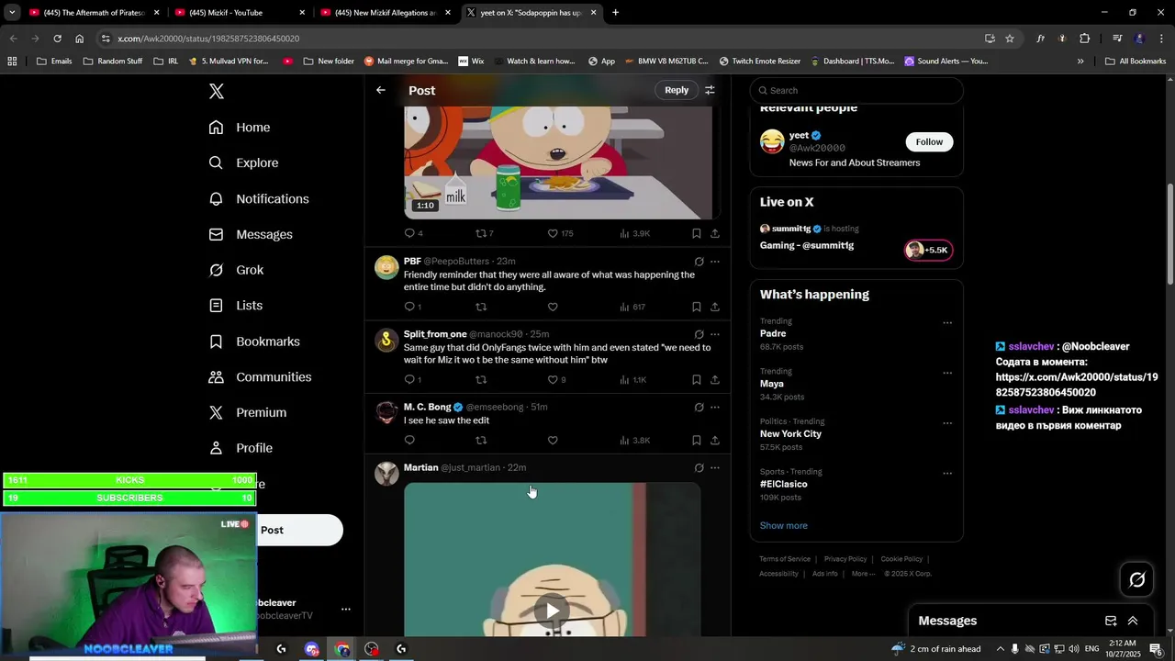The width and height of the screenshot is (1175, 661).
Task: Open Cookie Policy link
Action: pos(901,559)
